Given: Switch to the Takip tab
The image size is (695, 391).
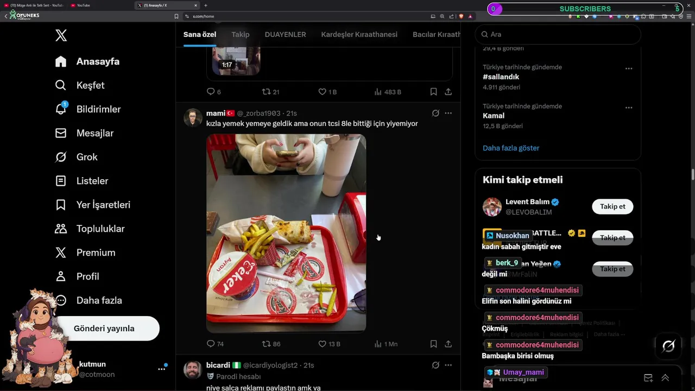Looking at the screenshot, I should point(241,35).
